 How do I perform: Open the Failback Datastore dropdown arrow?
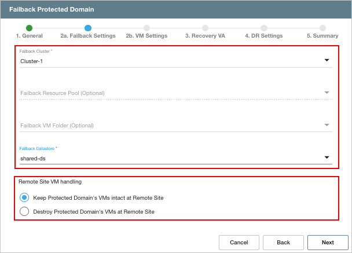327,157
